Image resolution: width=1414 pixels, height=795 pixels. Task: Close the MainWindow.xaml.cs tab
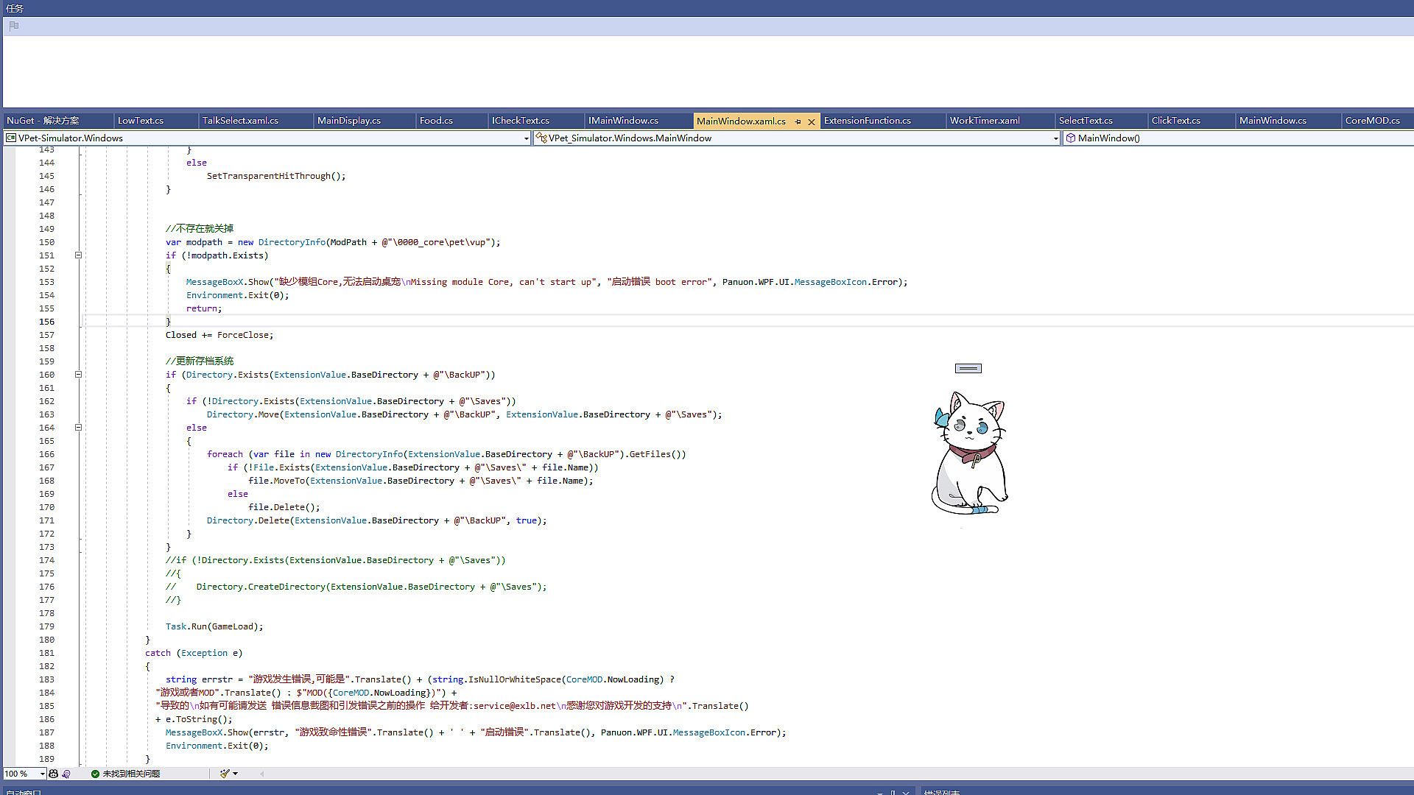[x=812, y=121]
